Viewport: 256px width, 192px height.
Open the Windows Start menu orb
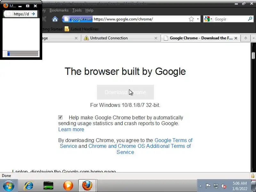coord(9,186)
